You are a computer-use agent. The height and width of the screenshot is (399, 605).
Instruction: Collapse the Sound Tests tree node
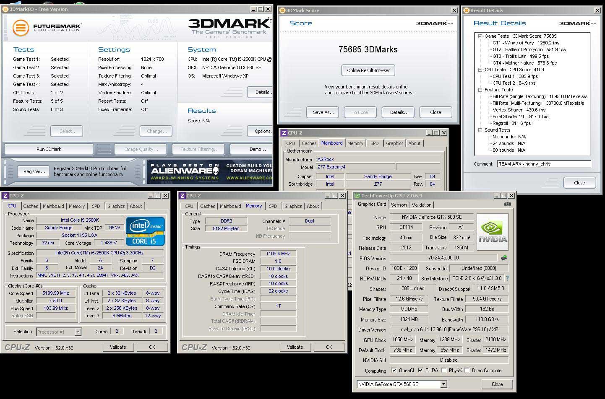coord(480,130)
